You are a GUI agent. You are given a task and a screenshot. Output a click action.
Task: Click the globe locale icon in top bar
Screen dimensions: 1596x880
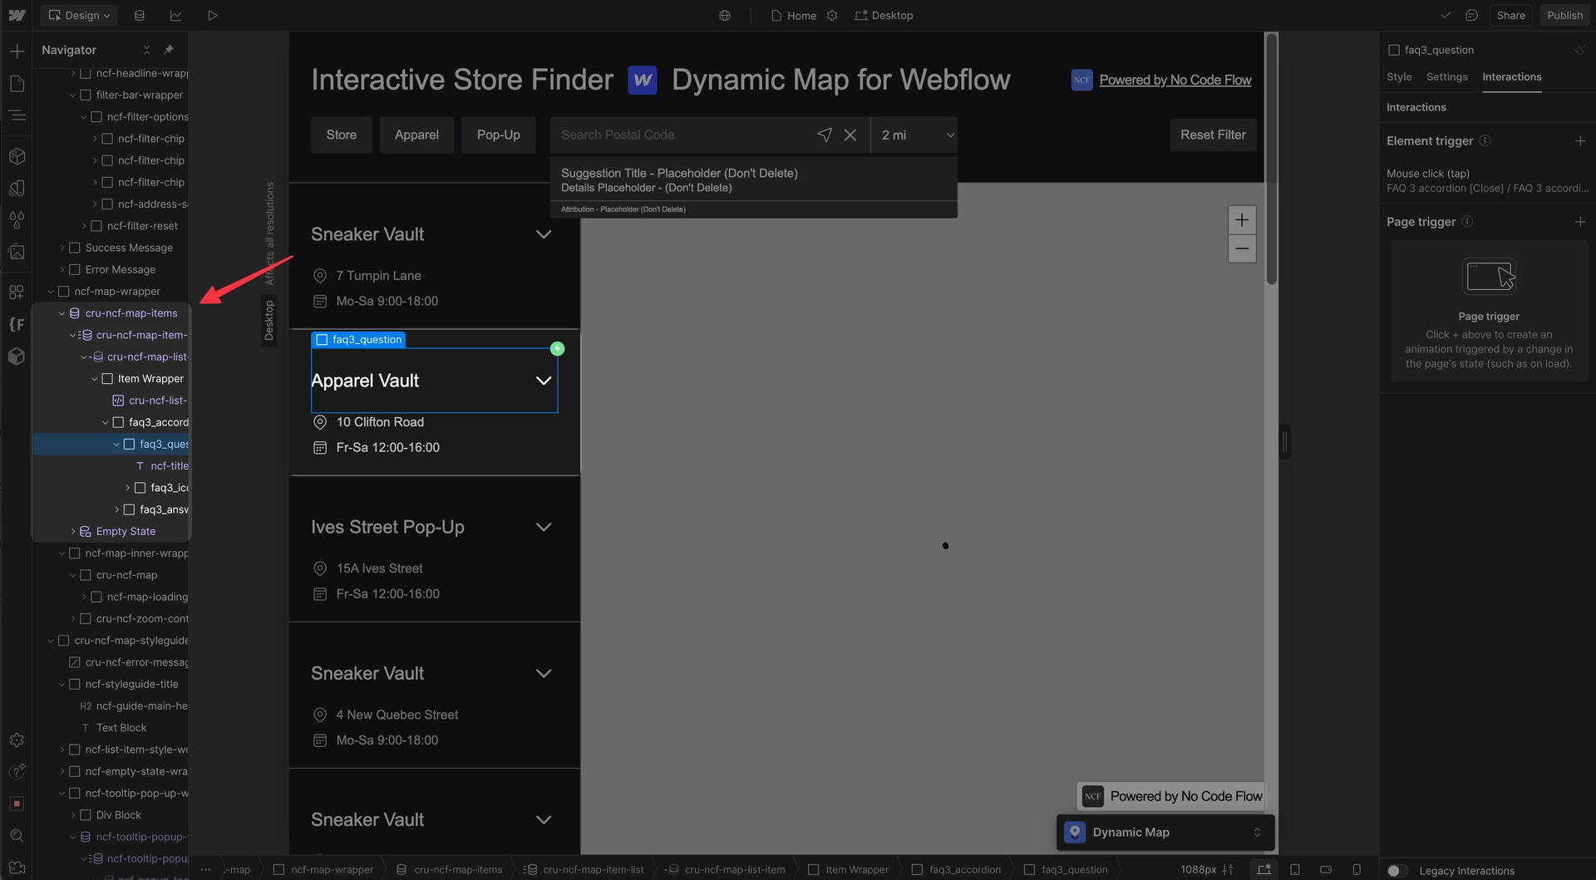[x=725, y=15]
